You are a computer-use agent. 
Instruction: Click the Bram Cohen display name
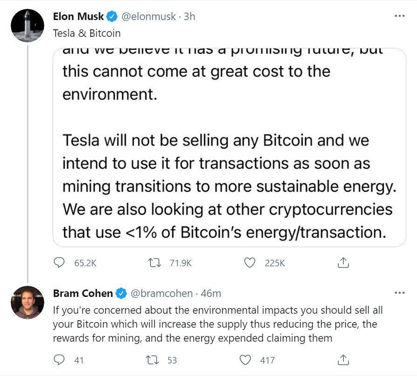pyautogui.click(x=83, y=293)
